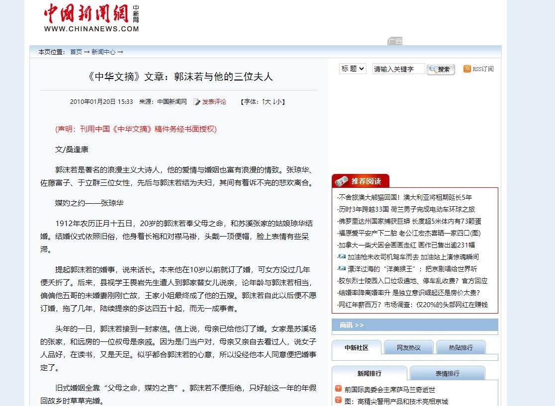
Task: Open 网红年薪百万 headline
Action: pyautogui.click(x=413, y=305)
